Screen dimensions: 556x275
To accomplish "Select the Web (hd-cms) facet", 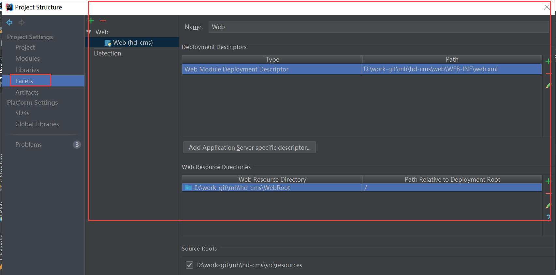I will click(133, 42).
